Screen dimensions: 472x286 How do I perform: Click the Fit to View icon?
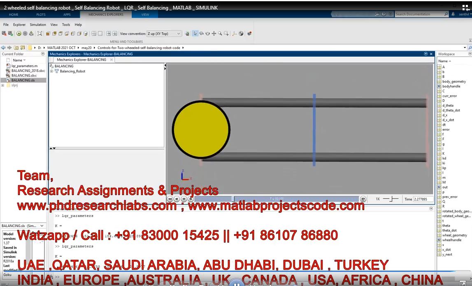[x=40, y=33]
